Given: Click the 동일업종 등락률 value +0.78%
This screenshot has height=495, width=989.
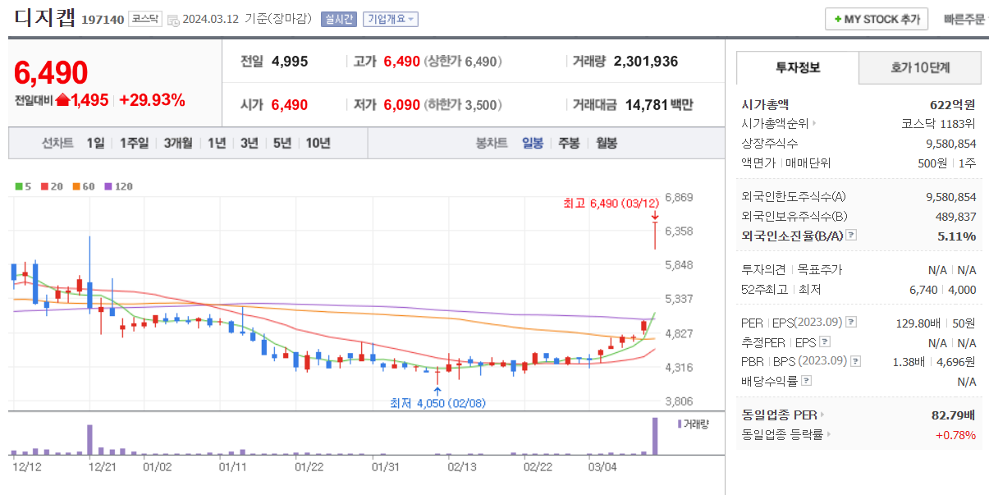Looking at the screenshot, I should [955, 435].
